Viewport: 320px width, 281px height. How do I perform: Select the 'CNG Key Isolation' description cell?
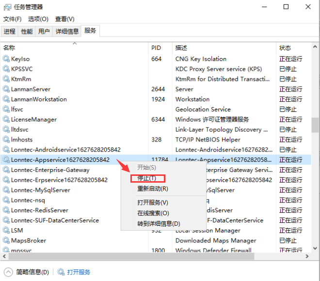(201, 59)
